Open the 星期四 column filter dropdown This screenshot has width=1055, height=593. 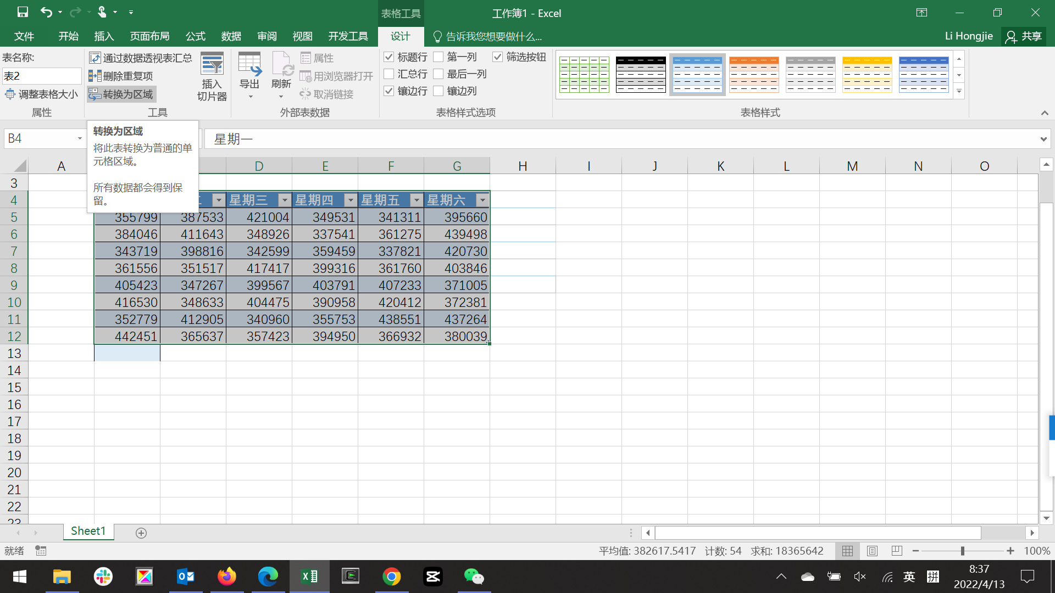pyautogui.click(x=351, y=200)
